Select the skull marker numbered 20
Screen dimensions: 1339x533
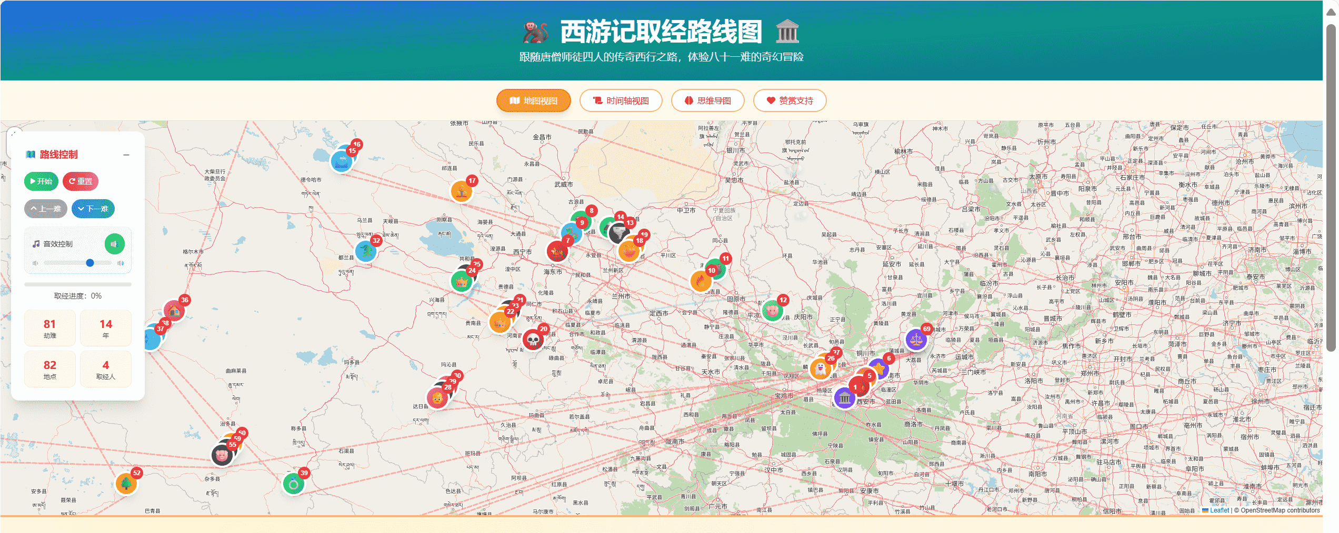pos(533,340)
